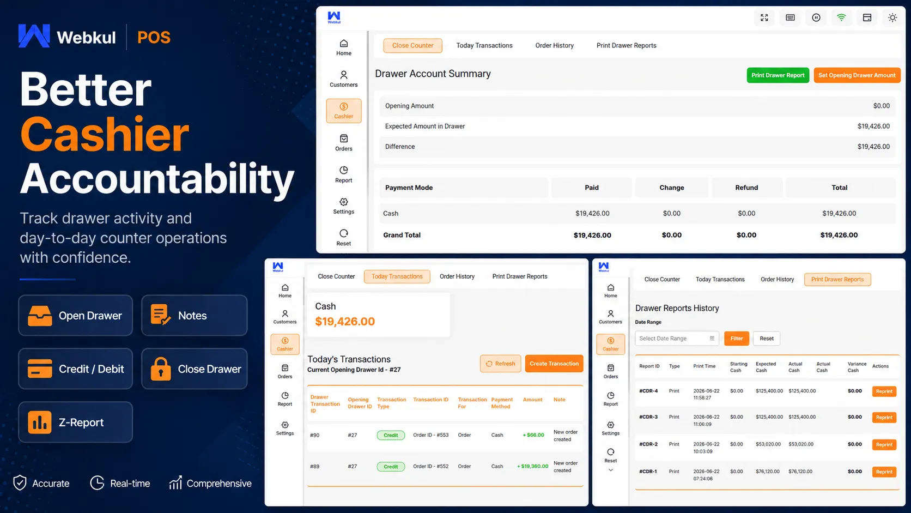This screenshot has height=513, width=911.
Task: Select Close Counter tab in top window
Action: (412, 46)
